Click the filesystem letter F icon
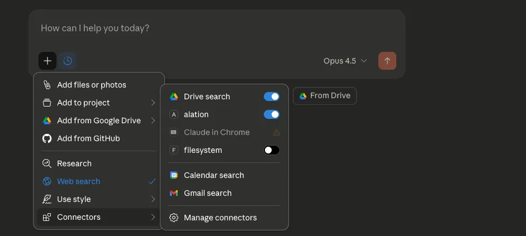526x236 pixels. tap(174, 150)
